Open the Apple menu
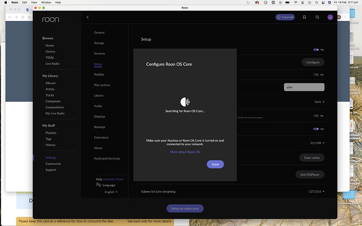362x226 pixels. click(6, 2)
